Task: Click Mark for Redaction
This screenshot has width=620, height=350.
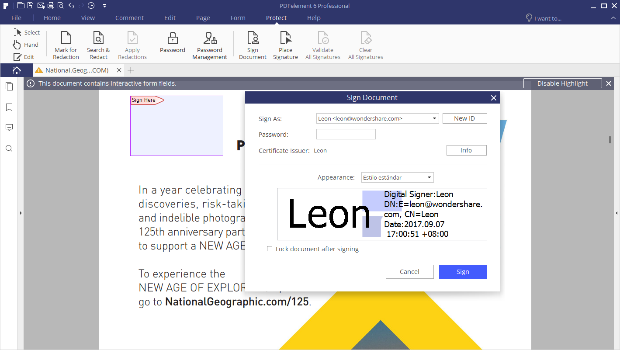Action: pos(66,45)
